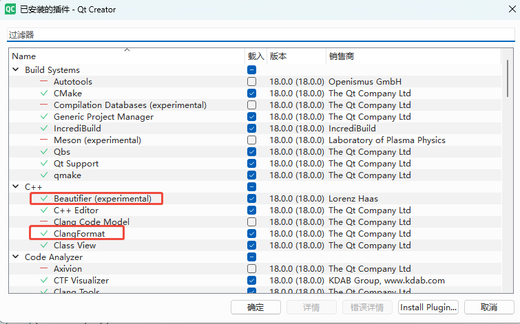Click the green check icon beside Qbs
This screenshot has width=520, height=324.
(44, 152)
